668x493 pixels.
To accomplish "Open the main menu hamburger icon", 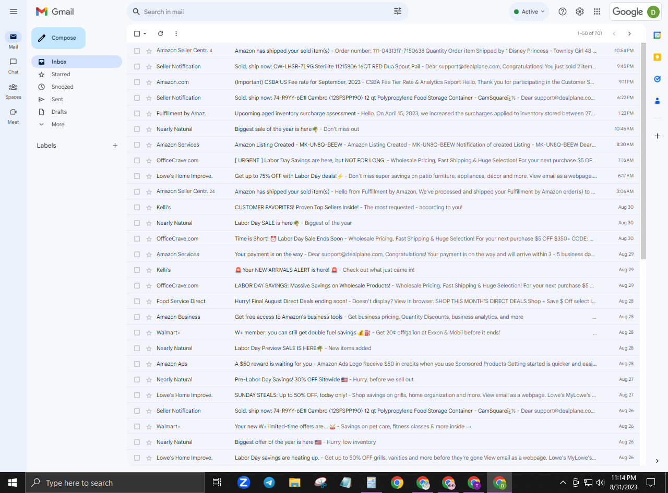I will pyautogui.click(x=14, y=11).
